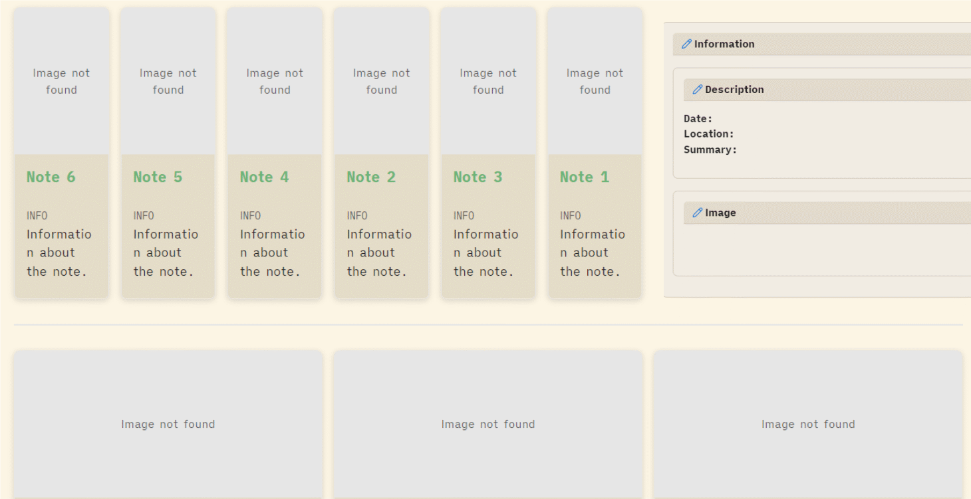This screenshot has height=499, width=971.
Task: Select the Note 2 heading
Action: click(x=371, y=177)
